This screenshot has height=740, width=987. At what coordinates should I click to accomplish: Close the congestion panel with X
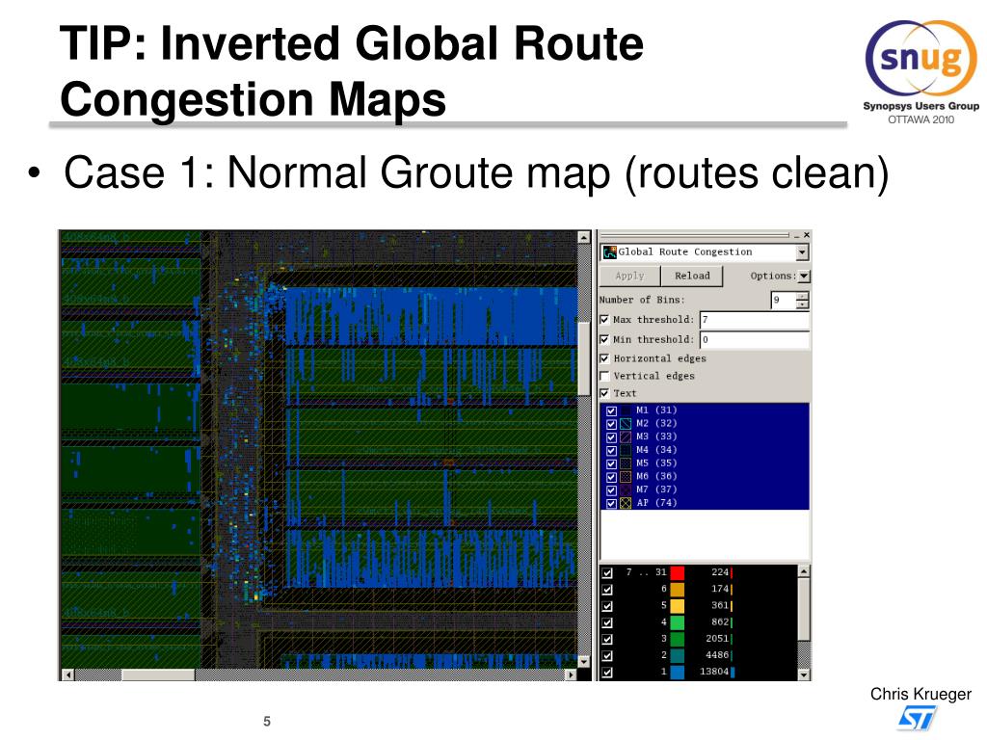click(x=807, y=235)
